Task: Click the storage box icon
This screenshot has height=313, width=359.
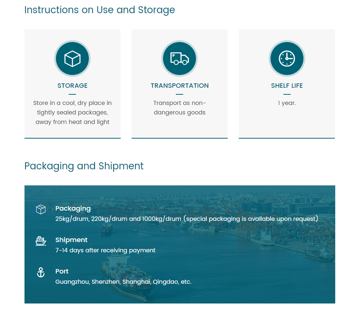Action: pyautogui.click(x=72, y=59)
